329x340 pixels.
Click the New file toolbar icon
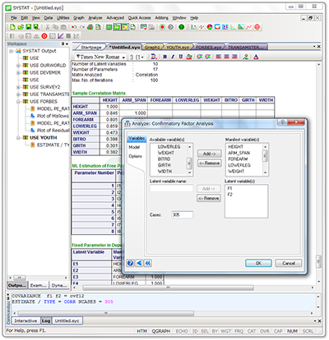point(12,27)
